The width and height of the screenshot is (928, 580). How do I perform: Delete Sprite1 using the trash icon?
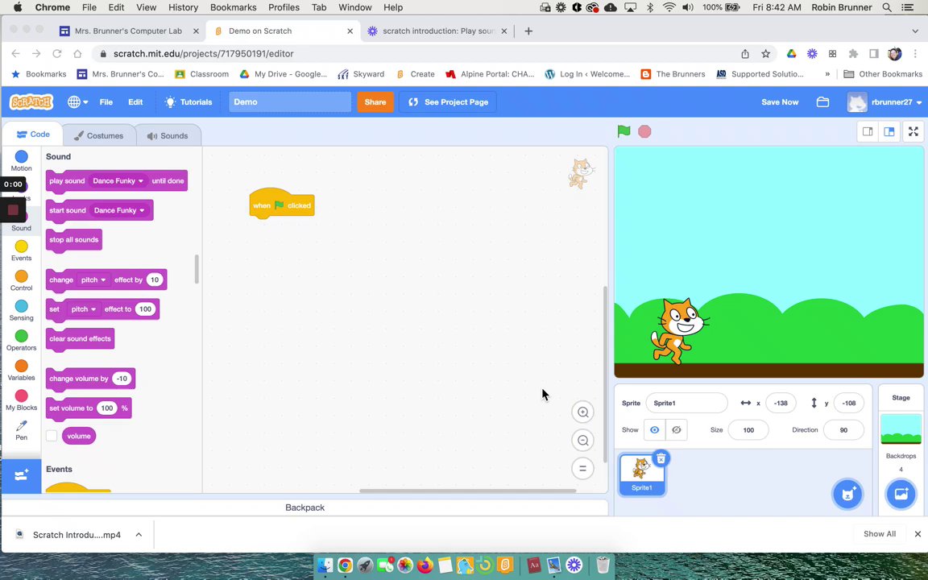661,458
